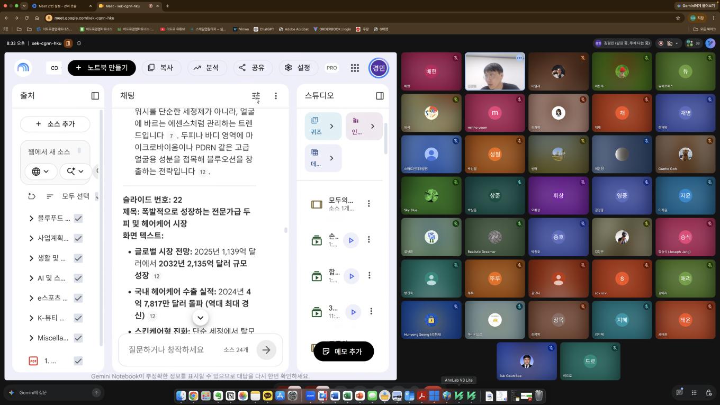
Task: Click the 메모 추가 button
Action: pos(344,352)
